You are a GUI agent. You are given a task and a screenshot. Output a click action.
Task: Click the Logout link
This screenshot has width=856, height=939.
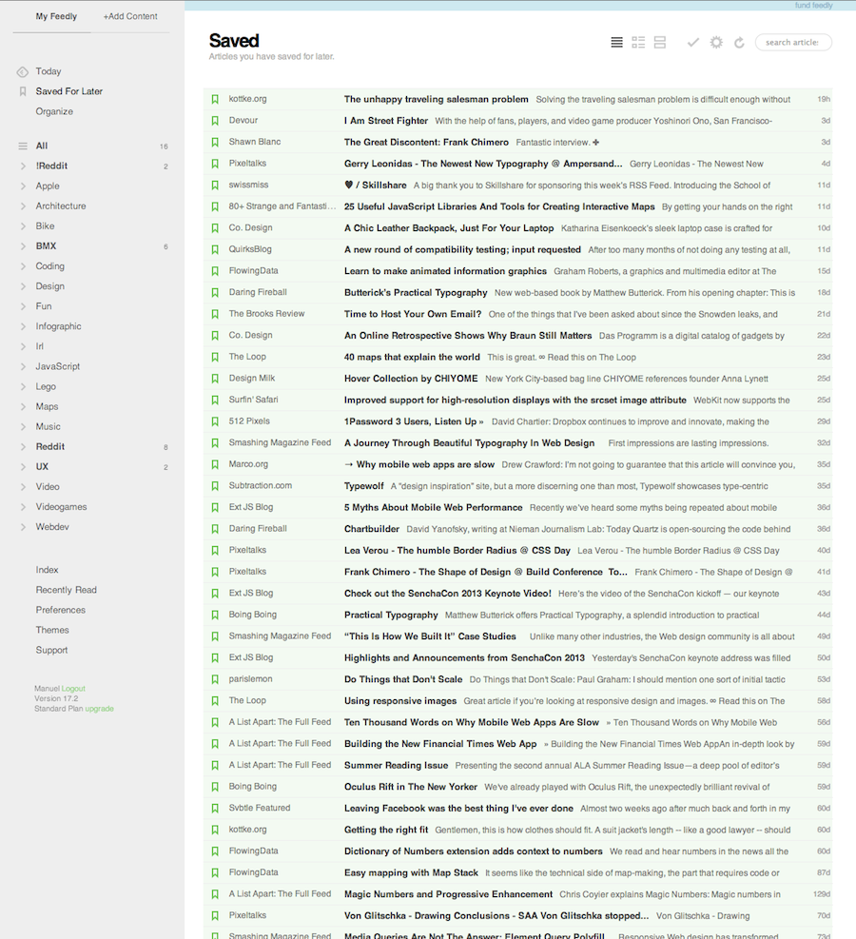73,689
